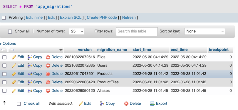Sort by the migration_name column header
Screen dimensions: 238x110
coord(112,49)
